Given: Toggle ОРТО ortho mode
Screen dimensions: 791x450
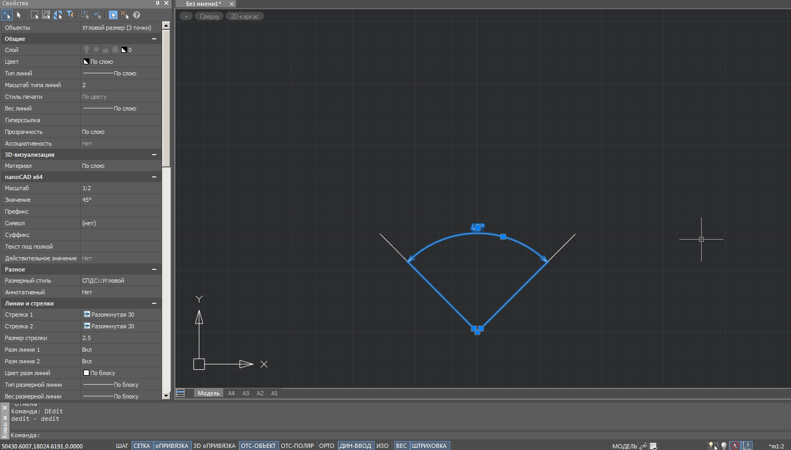Looking at the screenshot, I should point(327,446).
